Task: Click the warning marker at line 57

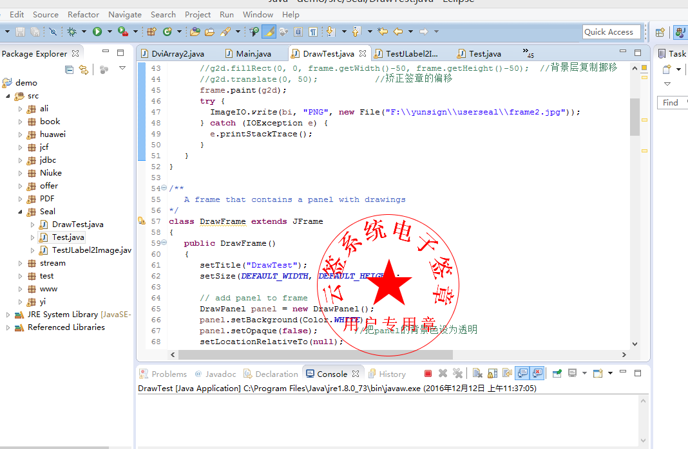Action: [142, 221]
